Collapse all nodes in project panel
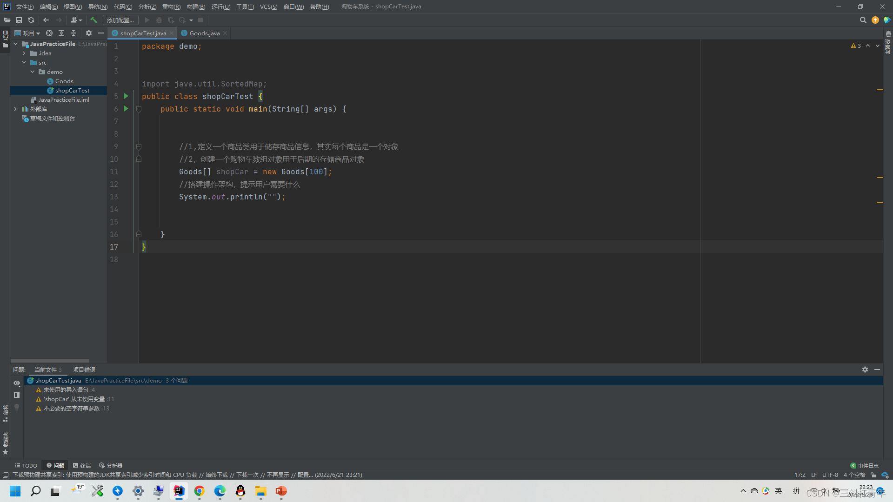Viewport: 893px width, 502px height. (73, 33)
